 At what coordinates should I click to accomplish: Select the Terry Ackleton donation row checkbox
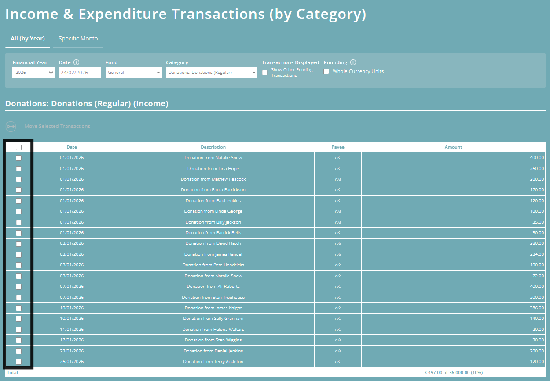click(18, 362)
